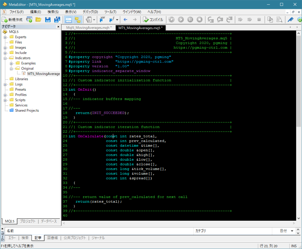This screenshot has width=302, height=249.
Task: Run the Styler (blue comb icon)
Action: click(290, 20)
